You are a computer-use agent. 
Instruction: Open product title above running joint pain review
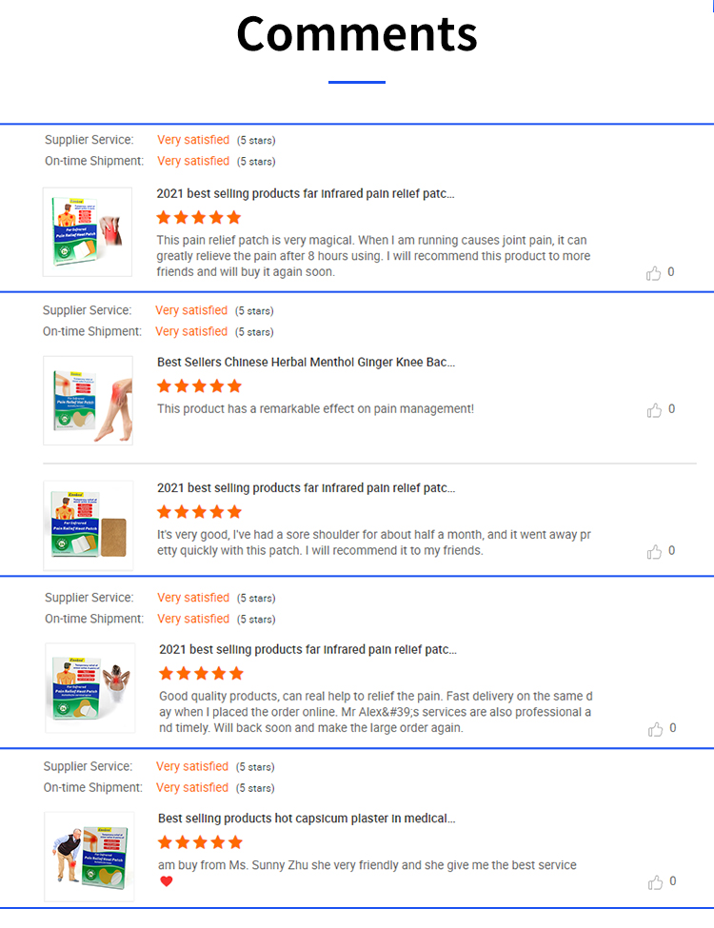click(x=306, y=193)
